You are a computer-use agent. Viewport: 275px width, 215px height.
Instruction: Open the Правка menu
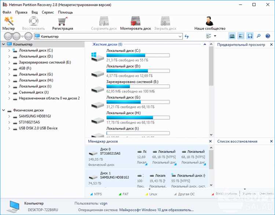[21, 12]
